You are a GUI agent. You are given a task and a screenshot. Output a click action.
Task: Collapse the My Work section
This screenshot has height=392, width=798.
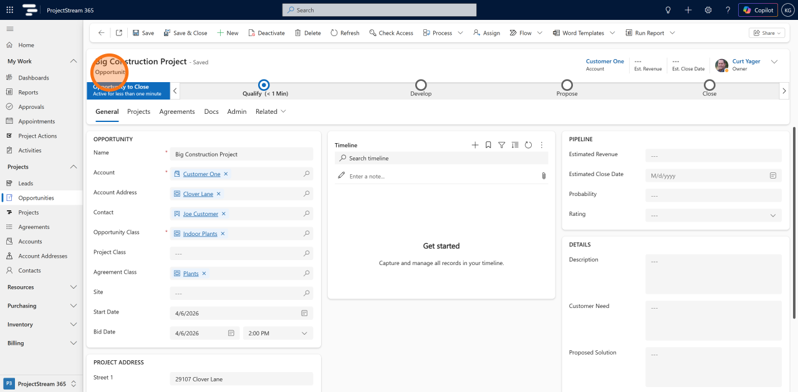point(74,61)
